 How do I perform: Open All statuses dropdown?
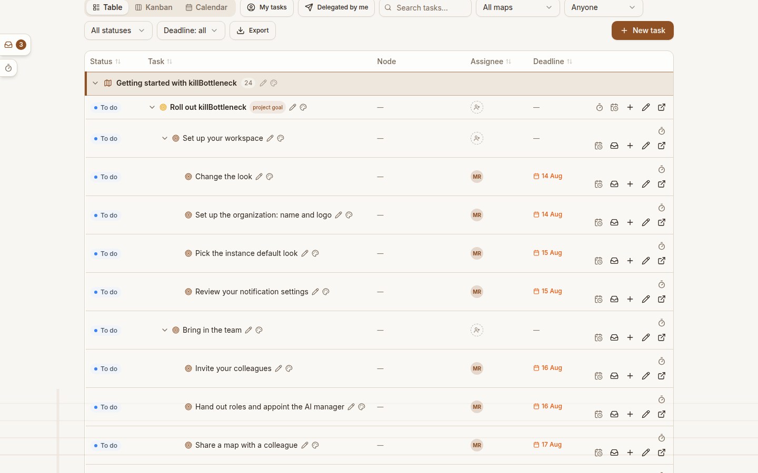[118, 30]
